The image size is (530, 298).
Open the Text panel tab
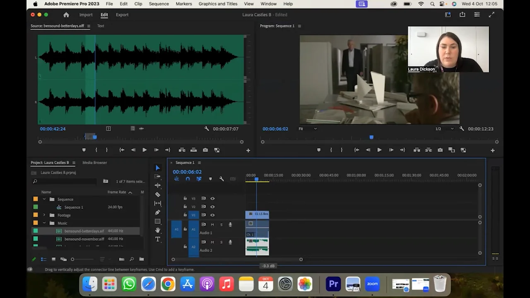point(101,26)
